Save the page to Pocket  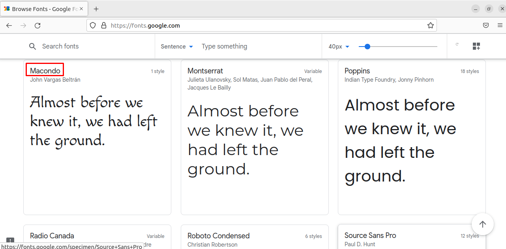[486, 25]
